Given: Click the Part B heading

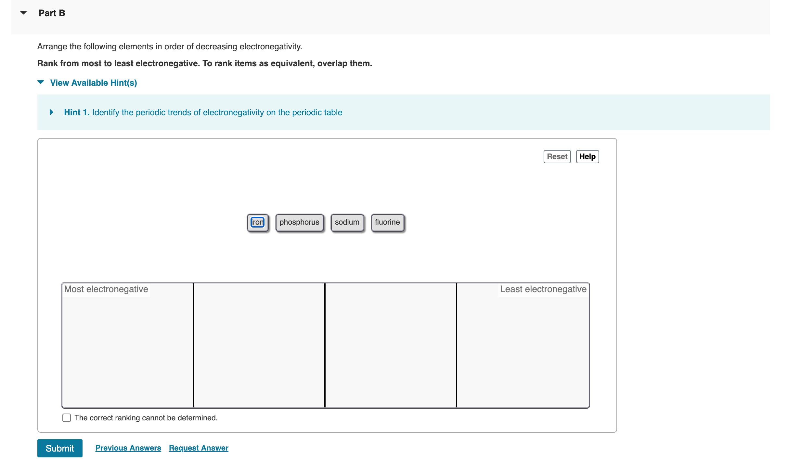Looking at the screenshot, I should pyautogui.click(x=52, y=13).
